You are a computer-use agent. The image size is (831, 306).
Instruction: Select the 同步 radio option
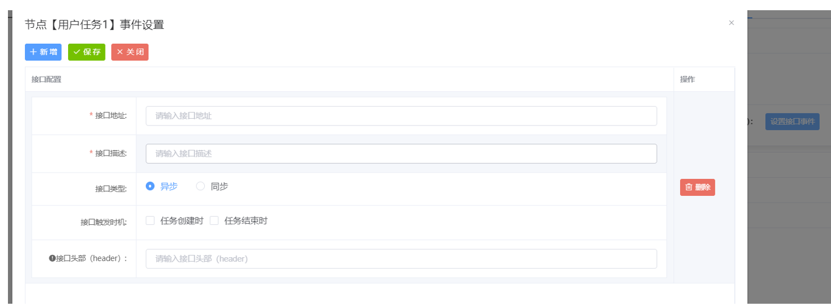tap(200, 186)
